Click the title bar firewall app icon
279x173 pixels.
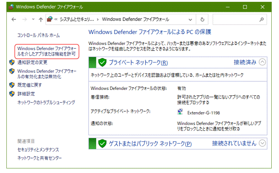click(11, 7)
